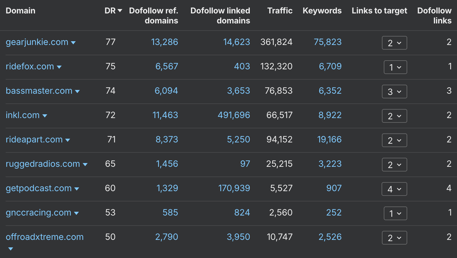Open gearjunkie.com's 14,623 dofollow linked domains
Viewport: 457px width, 258px height.
[237, 42]
